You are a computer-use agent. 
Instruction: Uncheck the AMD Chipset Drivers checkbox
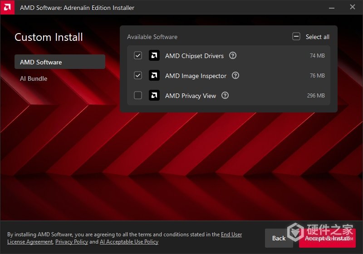point(138,55)
